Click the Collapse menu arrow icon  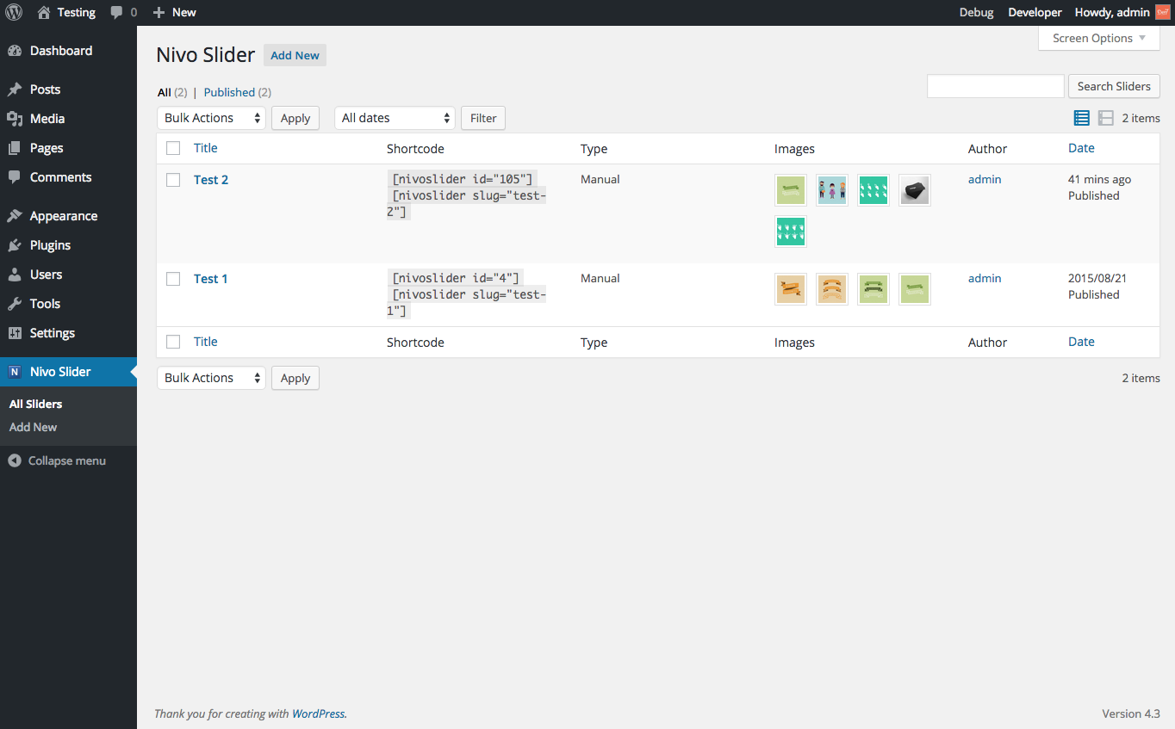click(14, 460)
